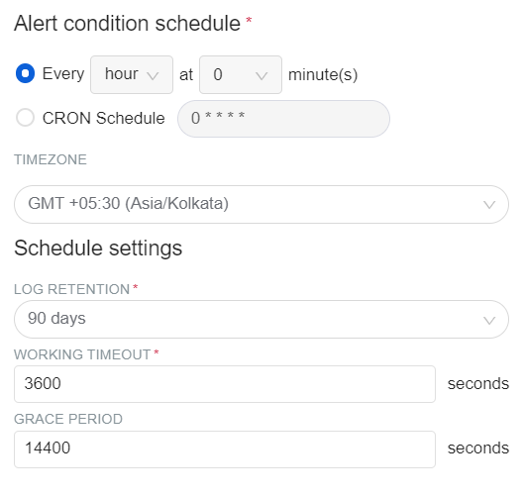This screenshot has height=498, width=522.
Task: Click the chevron arrow beside "hour"
Action: 153,76
